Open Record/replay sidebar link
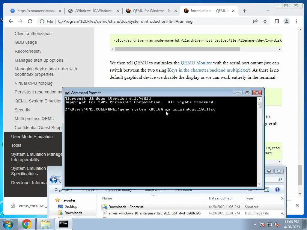Screen dimensions: 307x230 (x=28, y=51)
